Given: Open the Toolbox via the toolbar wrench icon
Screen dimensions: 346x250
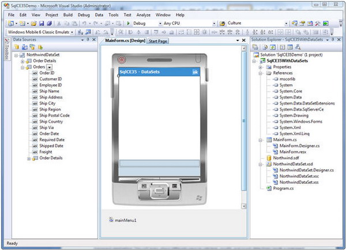Looking at the screenshot, I should (x=318, y=24).
